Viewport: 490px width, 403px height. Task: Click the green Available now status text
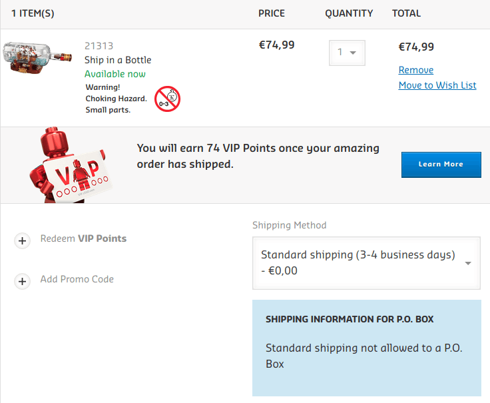coord(115,74)
